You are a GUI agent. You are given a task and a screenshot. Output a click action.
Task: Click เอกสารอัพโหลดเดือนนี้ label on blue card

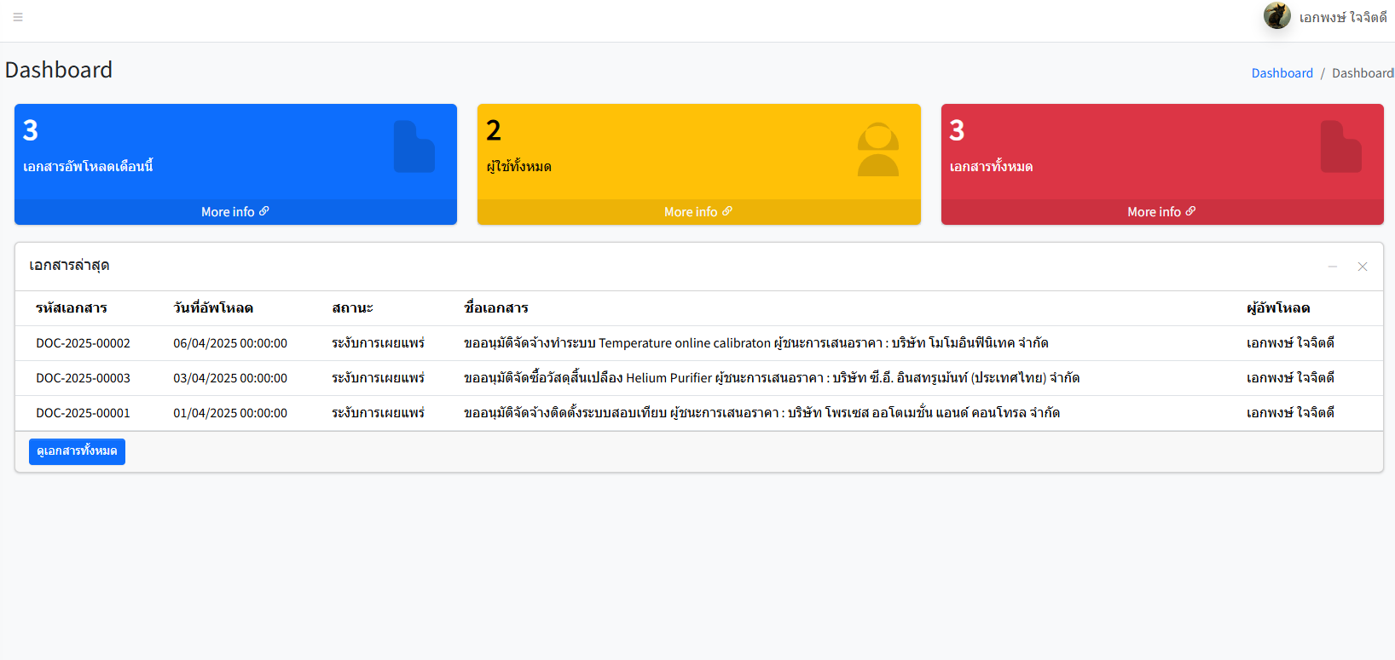pos(88,167)
